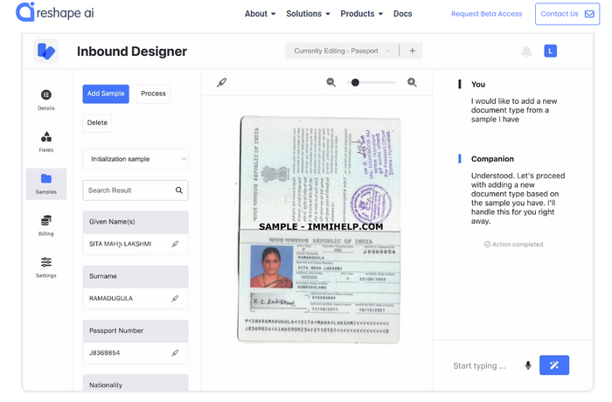
Task: Expand the Products menu
Action: click(361, 14)
